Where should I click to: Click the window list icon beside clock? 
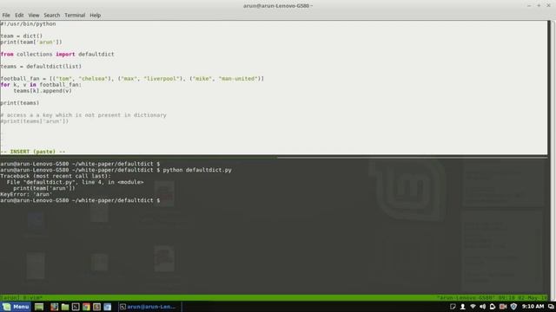click(x=551, y=307)
